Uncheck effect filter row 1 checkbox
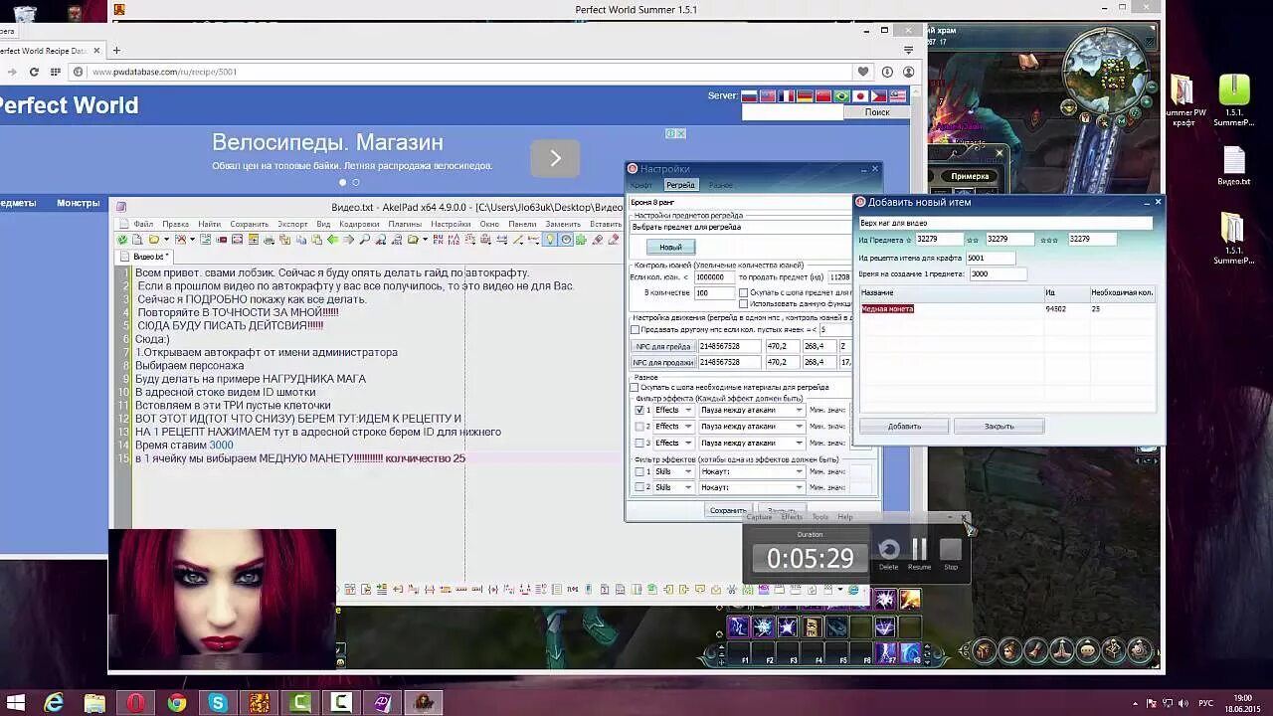The width and height of the screenshot is (1273, 716). click(639, 410)
